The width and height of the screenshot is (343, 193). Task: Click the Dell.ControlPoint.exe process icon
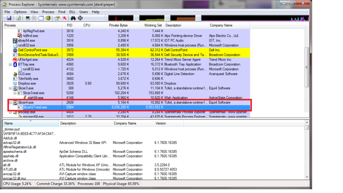(x=15, y=50)
